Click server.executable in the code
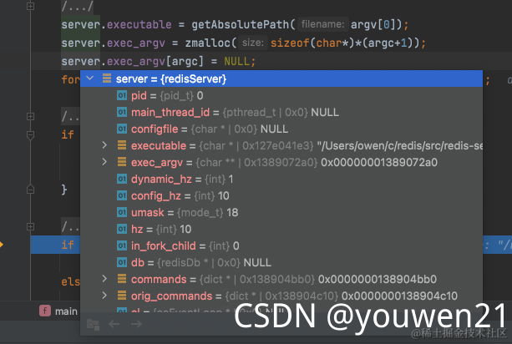This screenshot has width=512, height=344. (116, 24)
